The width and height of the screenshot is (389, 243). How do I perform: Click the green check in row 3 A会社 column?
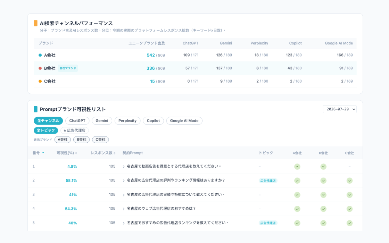point(297,195)
